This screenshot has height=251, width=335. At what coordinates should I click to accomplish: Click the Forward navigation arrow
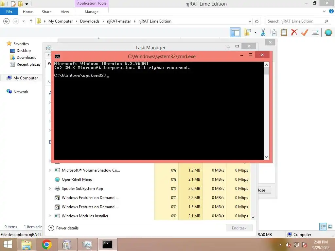pos(16,21)
